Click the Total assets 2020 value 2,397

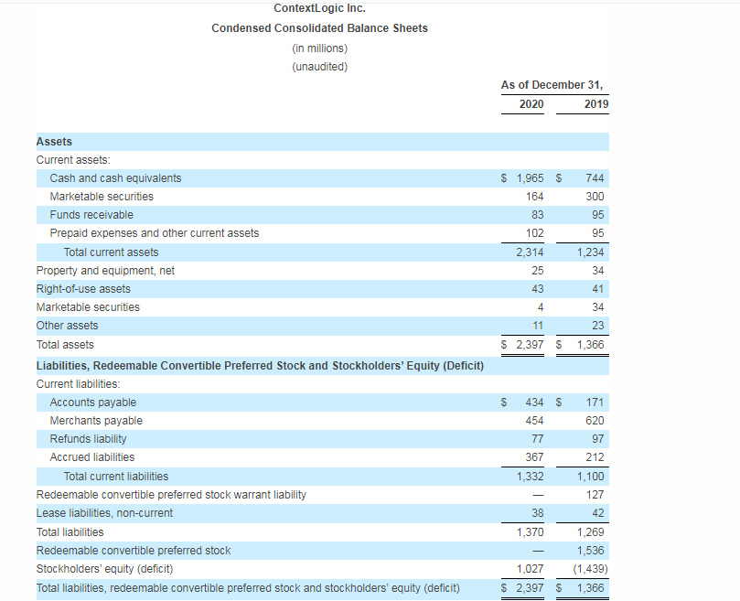click(x=530, y=345)
